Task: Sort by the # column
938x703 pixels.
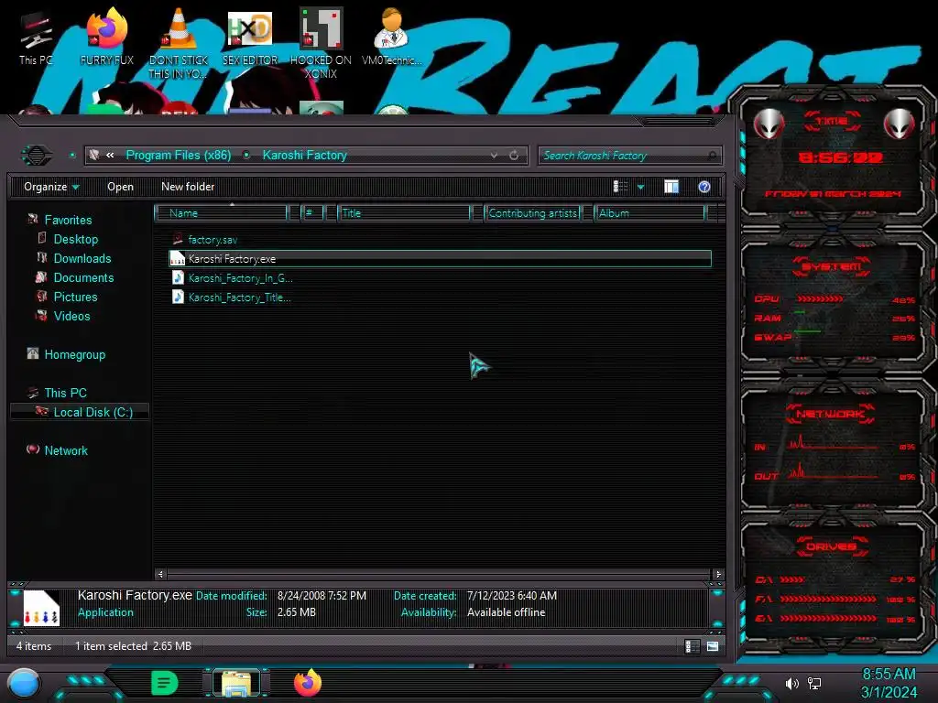Action: [311, 213]
